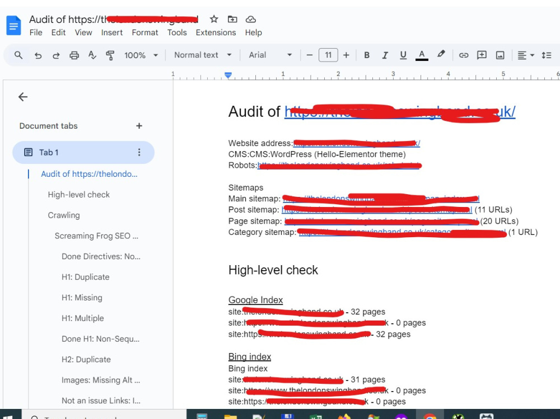560x419 pixels.
Task: Open the Arial font dropdown
Action: click(x=270, y=55)
